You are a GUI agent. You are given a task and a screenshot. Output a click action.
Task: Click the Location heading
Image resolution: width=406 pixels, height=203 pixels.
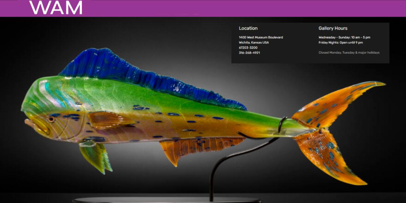coord(248,28)
